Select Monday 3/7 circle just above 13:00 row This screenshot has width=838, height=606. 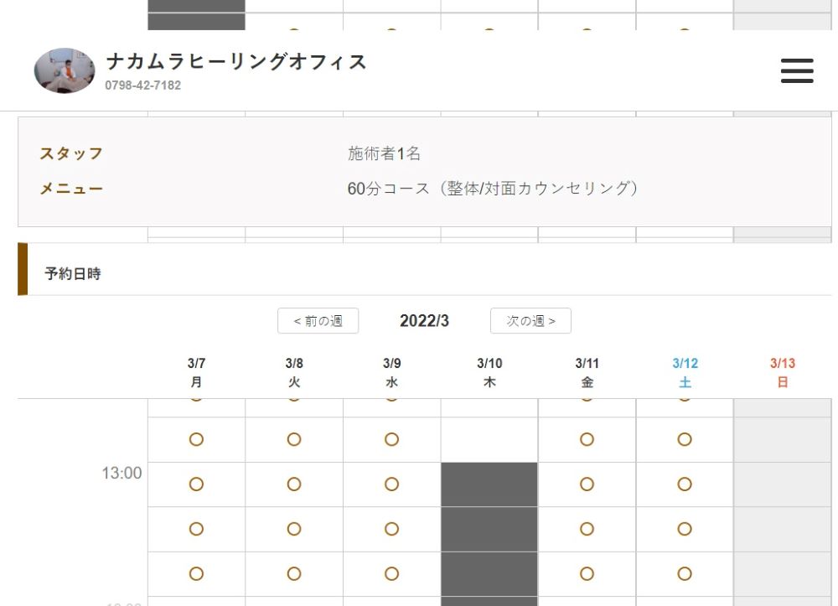196,439
